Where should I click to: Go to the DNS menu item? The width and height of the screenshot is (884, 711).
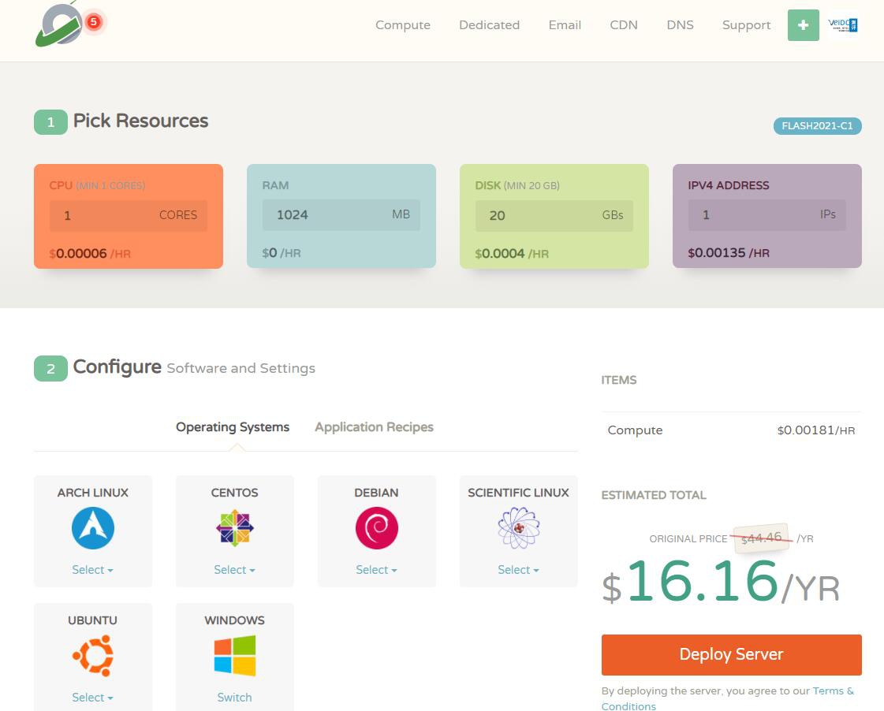click(680, 25)
